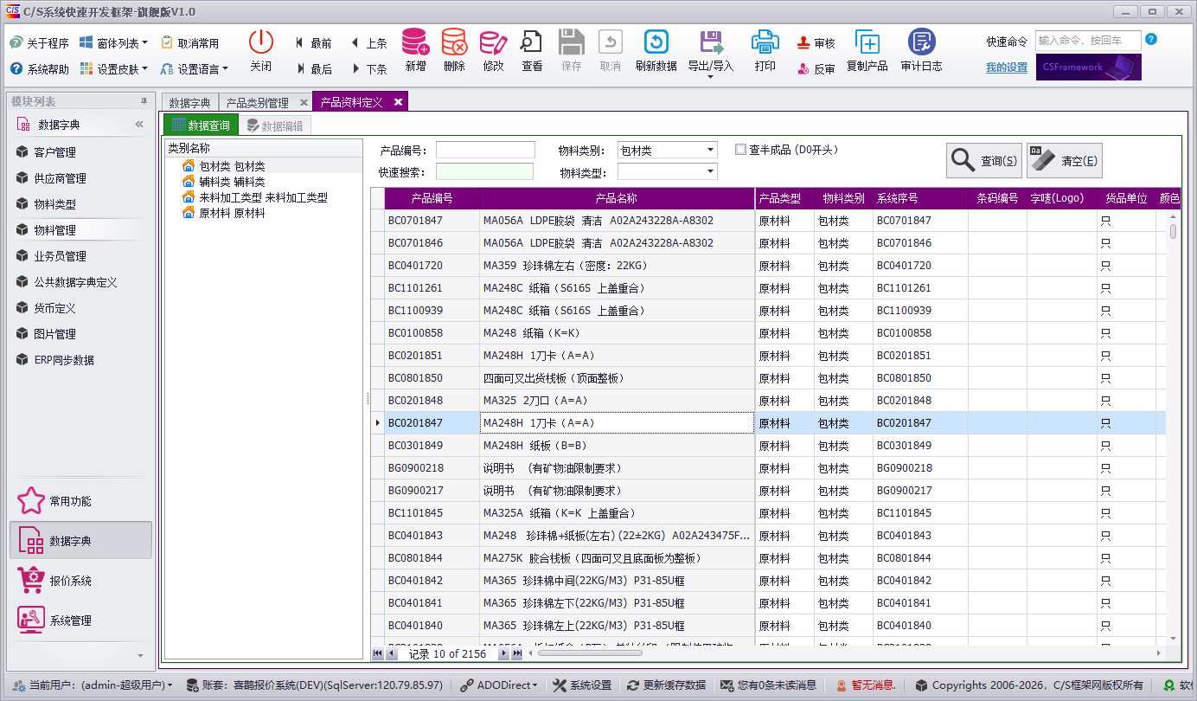Viewport: 1197px width, 701px height.
Task: Click 取消常用 toolbar item
Action: point(189,43)
